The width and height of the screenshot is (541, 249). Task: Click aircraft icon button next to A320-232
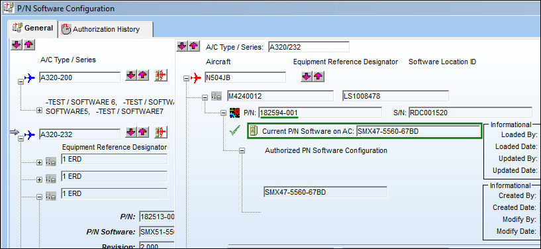click(161, 132)
